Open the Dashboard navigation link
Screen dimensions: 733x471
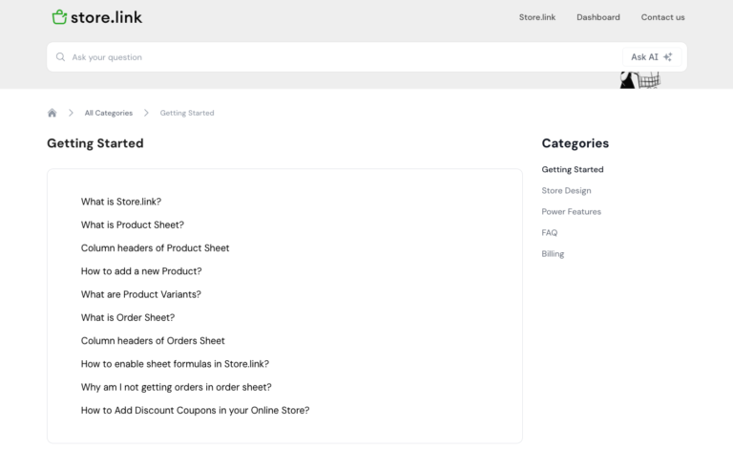coord(597,17)
